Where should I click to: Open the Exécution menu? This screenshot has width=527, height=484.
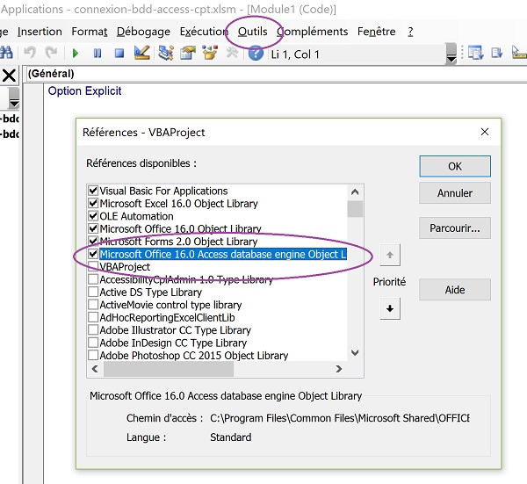204,32
